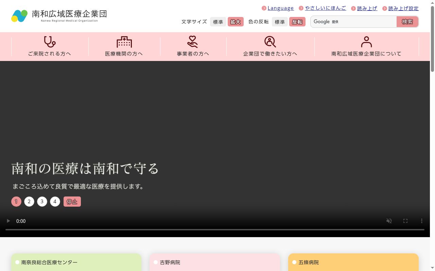
Task: Open the Language link
Action: coord(281,8)
